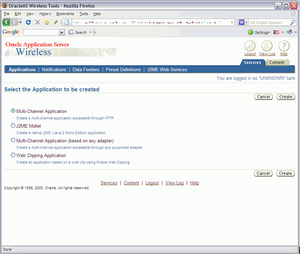
Task: Click the Stop loading X icon
Action: pyautogui.click(x=37, y=22)
